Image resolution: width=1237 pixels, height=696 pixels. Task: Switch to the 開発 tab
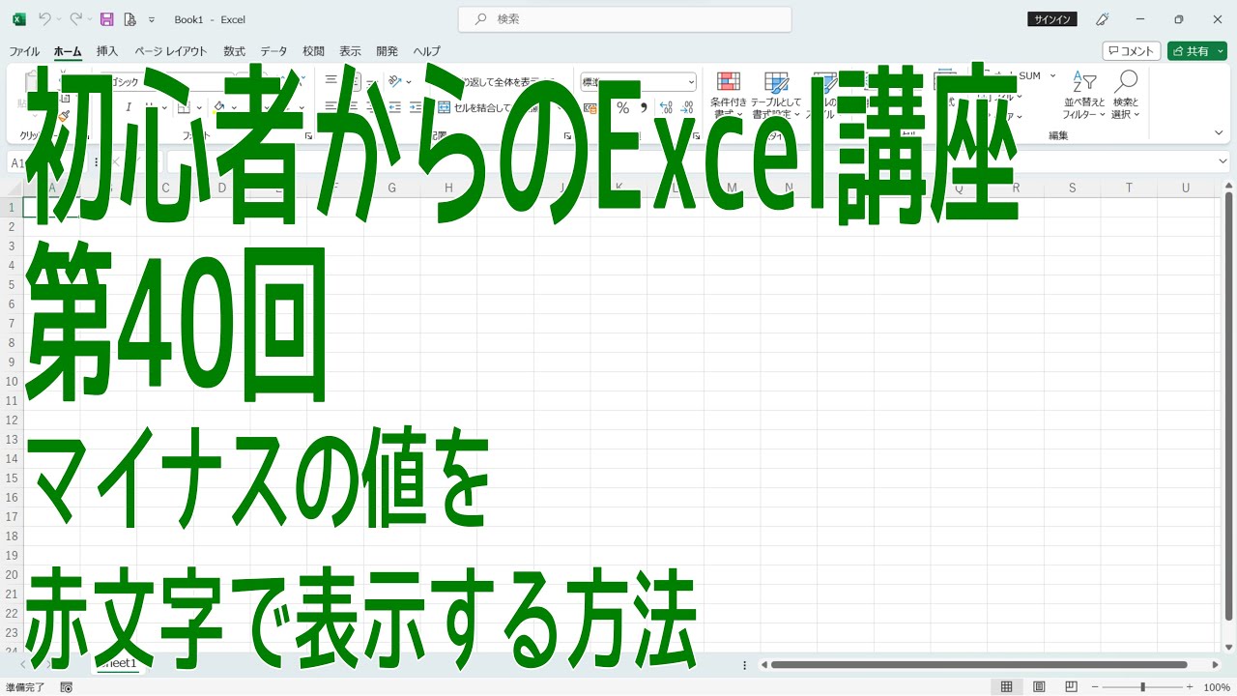click(387, 51)
